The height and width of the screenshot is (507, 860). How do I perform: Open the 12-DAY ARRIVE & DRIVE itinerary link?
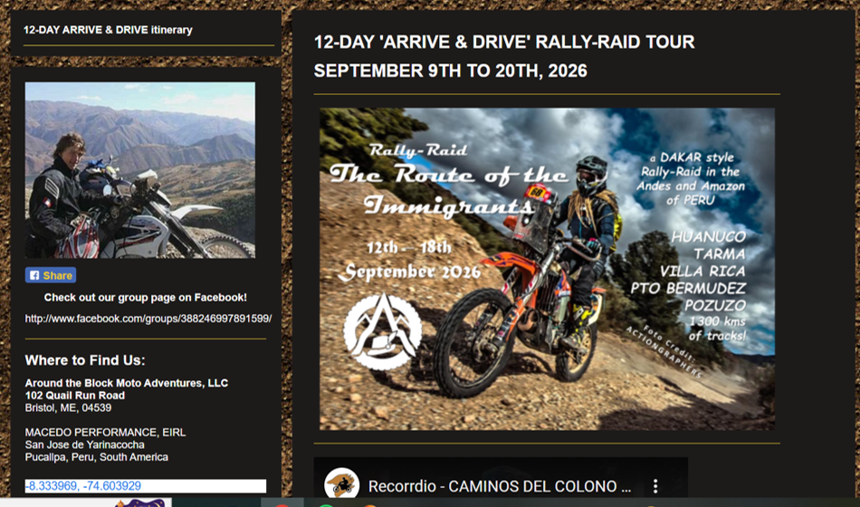click(108, 30)
